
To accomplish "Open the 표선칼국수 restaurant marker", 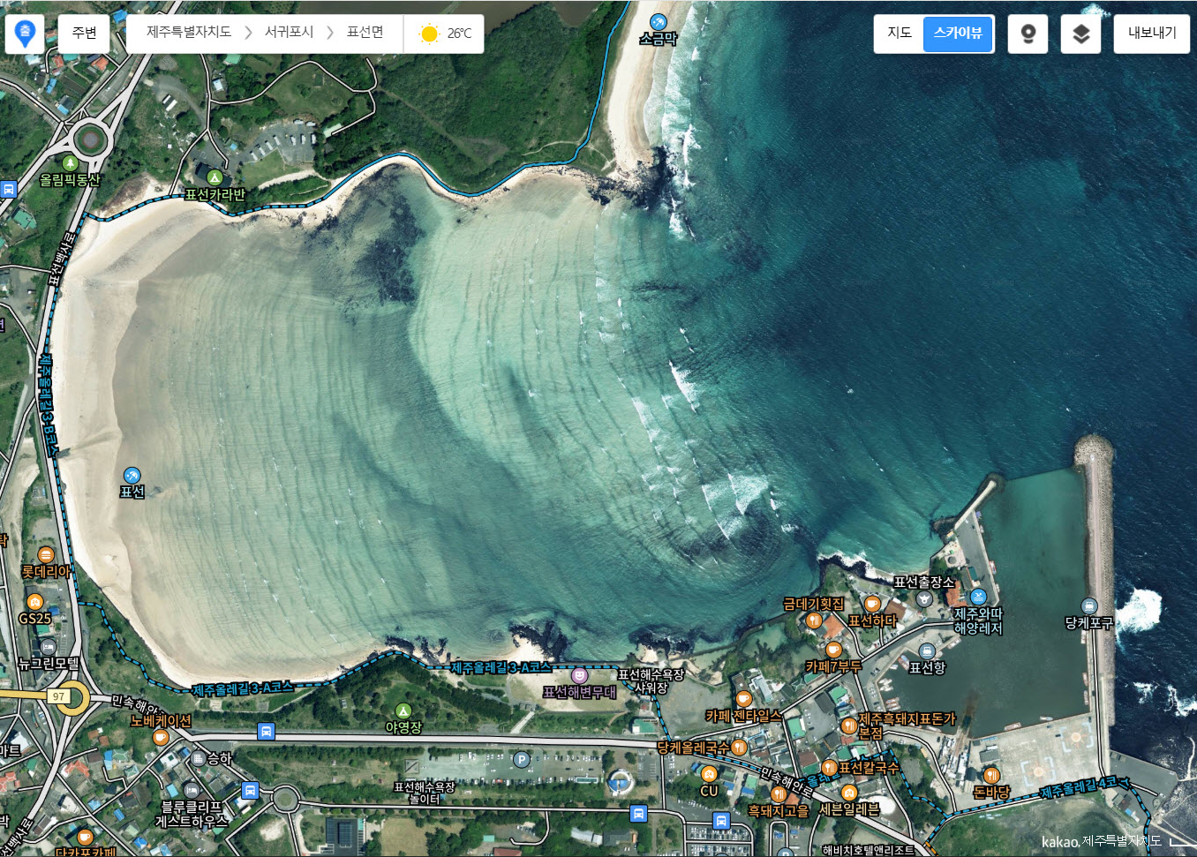I will [830, 768].
